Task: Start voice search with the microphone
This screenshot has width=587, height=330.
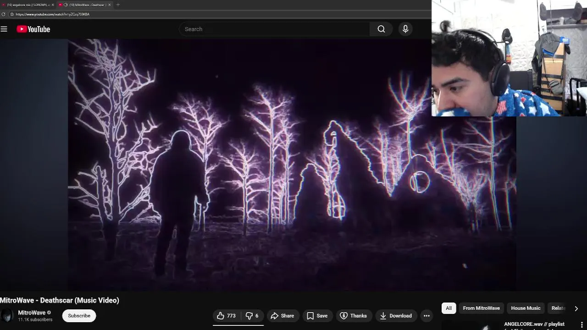Action: 405,29
